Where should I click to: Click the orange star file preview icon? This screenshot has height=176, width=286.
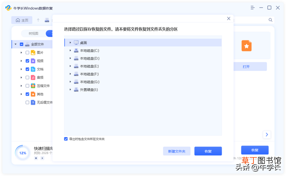point(246,46)
